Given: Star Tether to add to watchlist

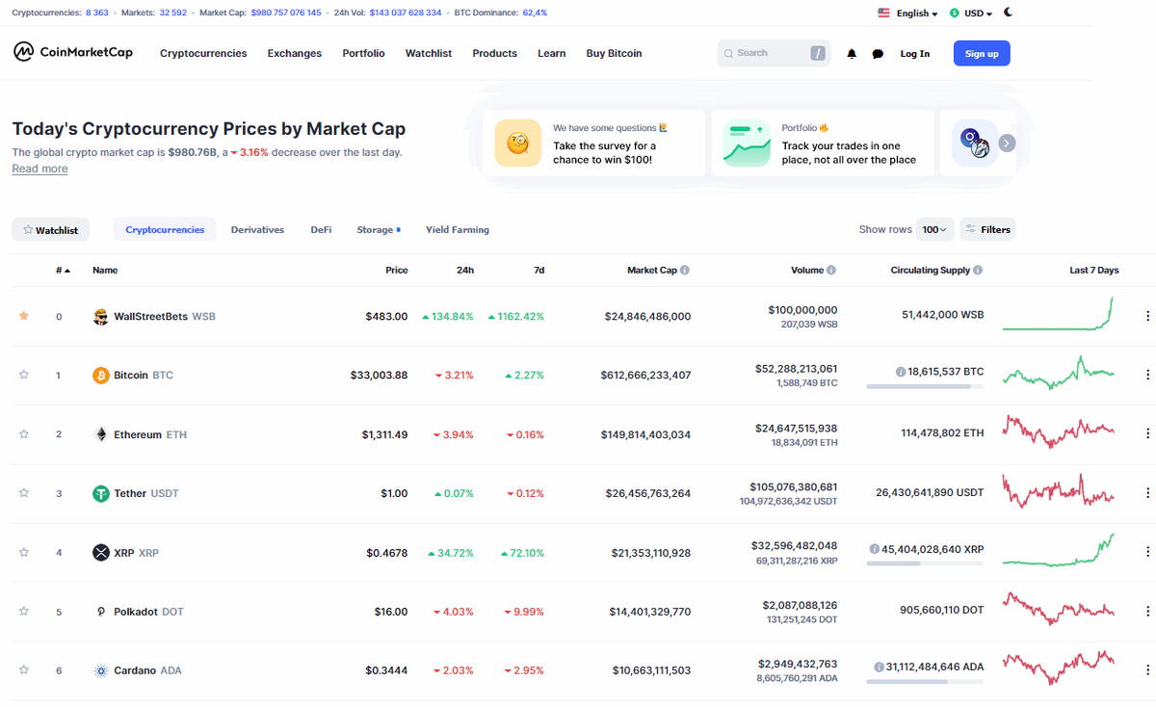Looking at the screenshot, I should coord(24,492).
